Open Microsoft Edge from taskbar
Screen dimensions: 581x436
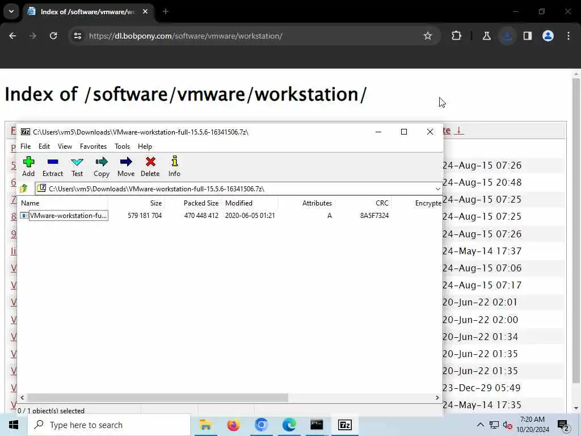[x=289, y=425]
